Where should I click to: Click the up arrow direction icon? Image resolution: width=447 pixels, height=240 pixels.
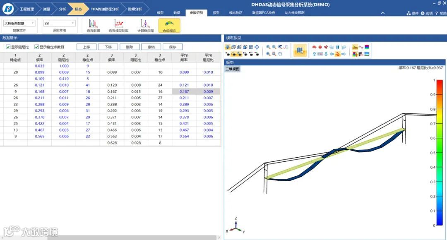pos(314,54)
